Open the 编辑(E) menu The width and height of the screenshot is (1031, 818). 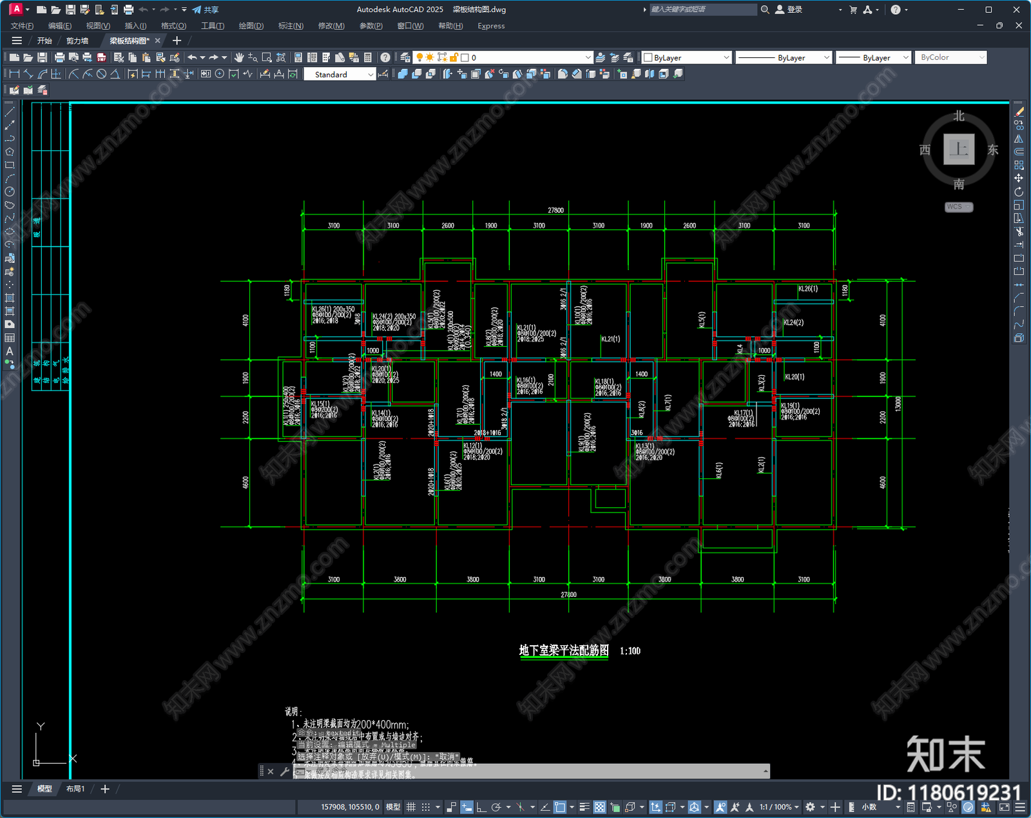60,26
